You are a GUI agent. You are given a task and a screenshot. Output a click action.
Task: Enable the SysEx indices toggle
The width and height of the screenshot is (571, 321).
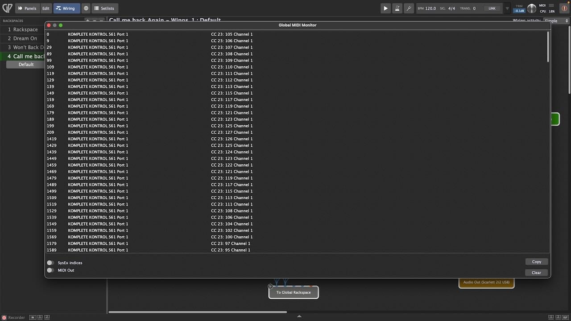click(50, 263)
